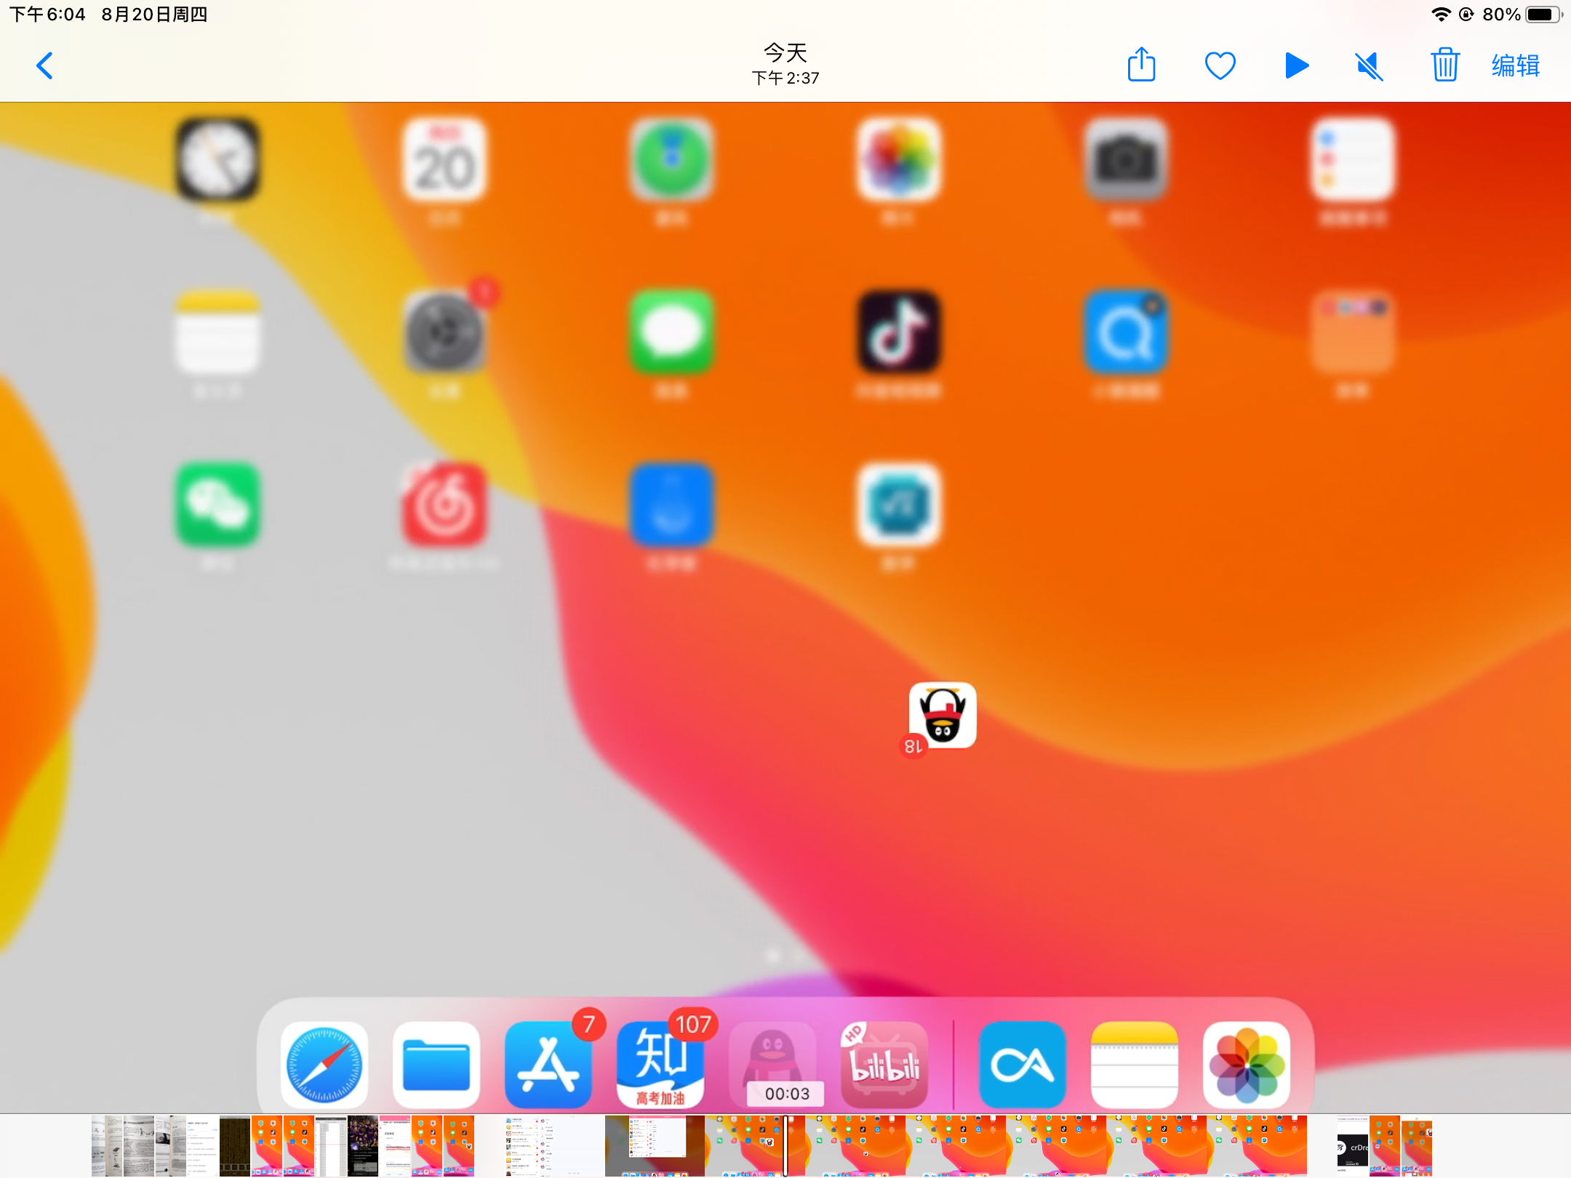
Task: Go back using the blue chevron
Action: click(45, 66)
